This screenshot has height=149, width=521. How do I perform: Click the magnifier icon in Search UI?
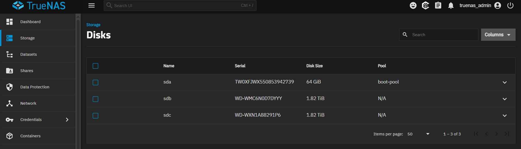(x=109, y=5)
